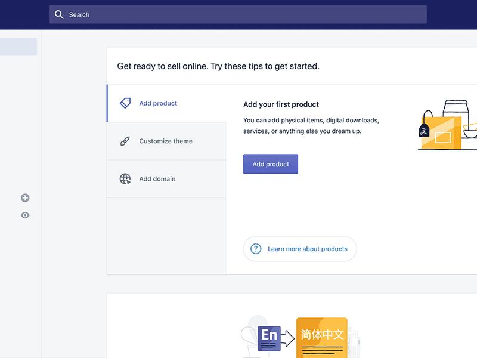Image resolution: width=477 pixels, height=358 pixels.
Task: Click the 'Get ready to sell online' heading
Action: coord(218,66)
